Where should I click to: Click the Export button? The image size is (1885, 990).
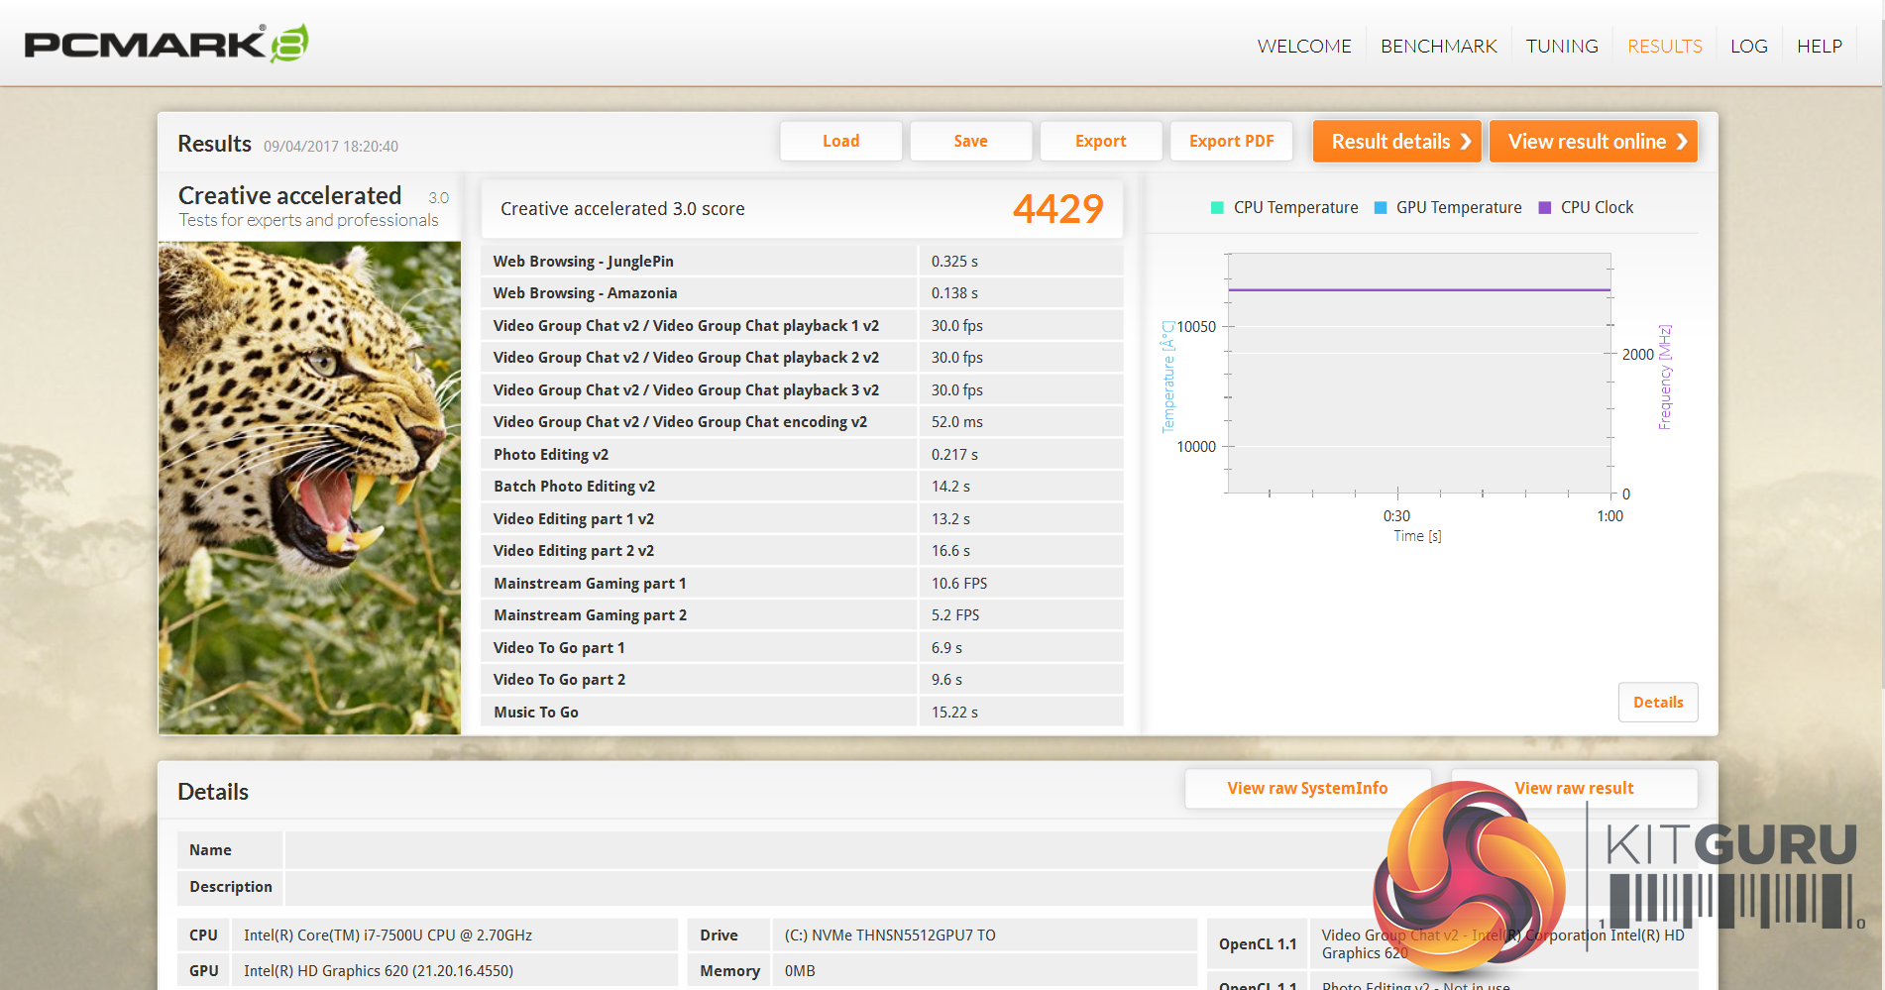[1100, 141]
